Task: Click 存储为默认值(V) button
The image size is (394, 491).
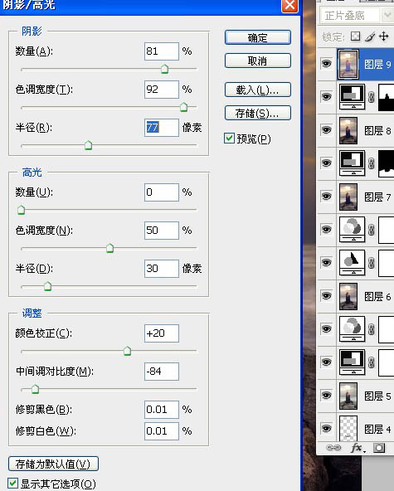Action: (53, 464)
